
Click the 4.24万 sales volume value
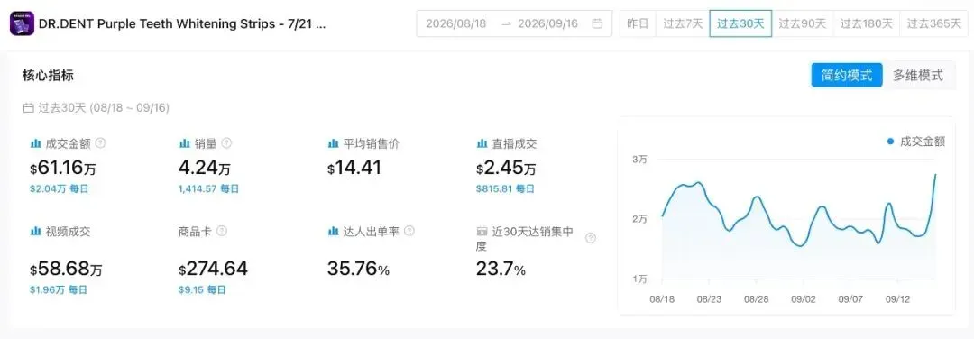pyautogui.click(x=205, y=167)
